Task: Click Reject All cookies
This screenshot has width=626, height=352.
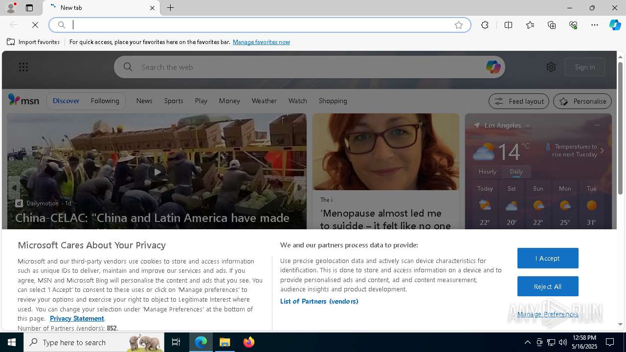Action: tap(548, 286)
